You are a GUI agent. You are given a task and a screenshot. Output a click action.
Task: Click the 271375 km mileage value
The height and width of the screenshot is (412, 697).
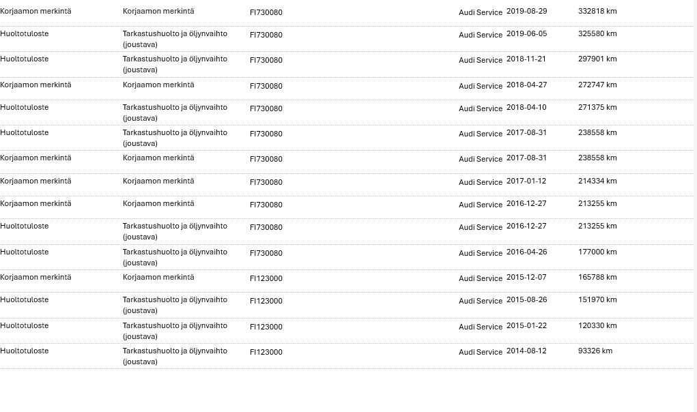[x=597, y=108]
